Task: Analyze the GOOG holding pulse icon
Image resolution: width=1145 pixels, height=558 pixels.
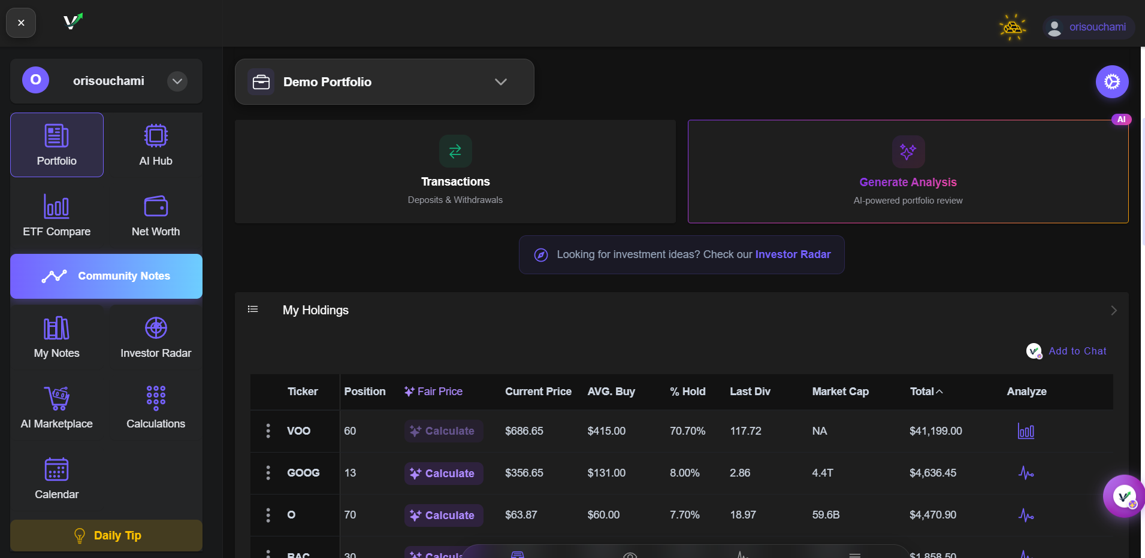Action: coord(1026,473)
